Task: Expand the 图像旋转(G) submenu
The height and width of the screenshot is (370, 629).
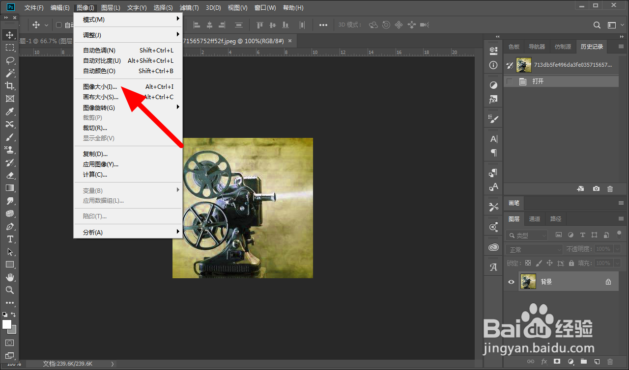Action: tap(128, 107)
